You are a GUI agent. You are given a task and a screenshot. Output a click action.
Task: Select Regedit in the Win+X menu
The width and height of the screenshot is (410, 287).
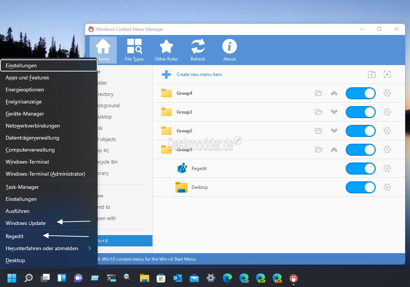coord(49,236)
